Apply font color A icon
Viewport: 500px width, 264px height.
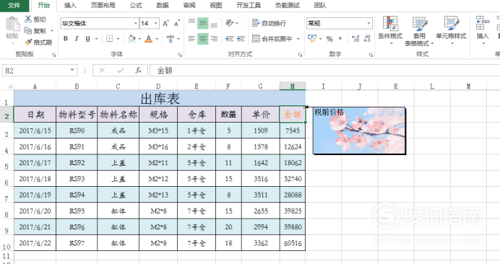(148, 38)
